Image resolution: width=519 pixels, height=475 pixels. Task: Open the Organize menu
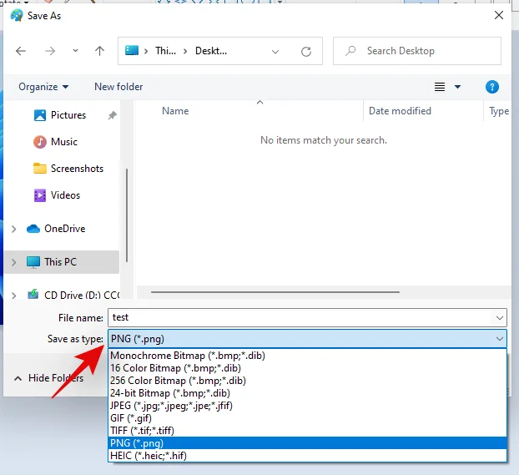[43, 87]
